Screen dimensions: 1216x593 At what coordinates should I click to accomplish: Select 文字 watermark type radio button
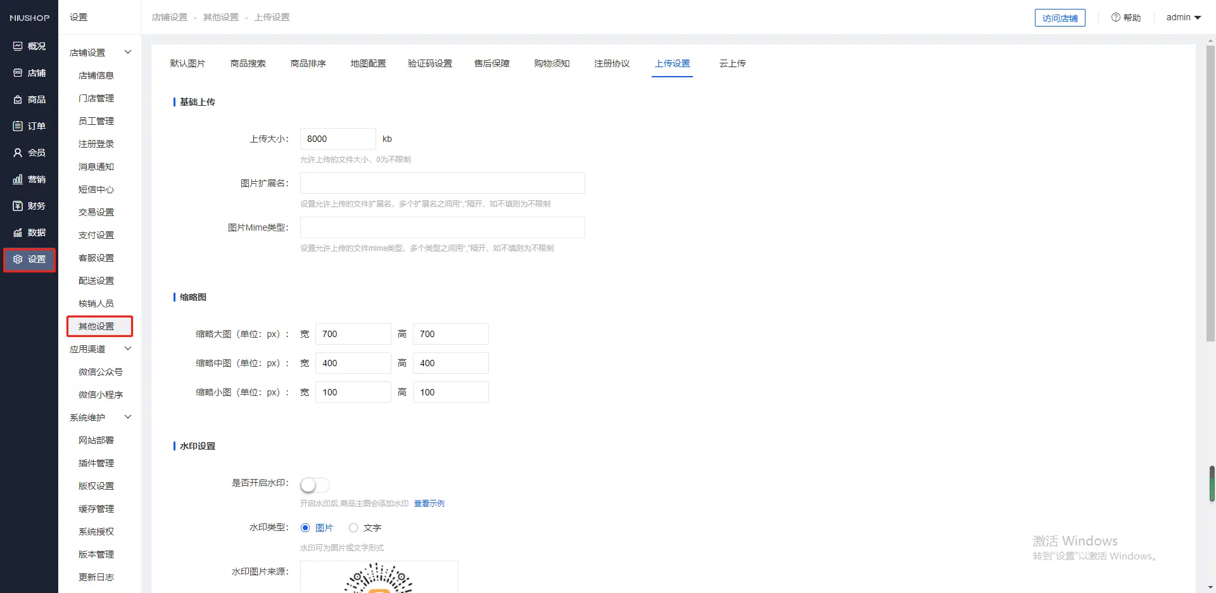click(x=353, y=528)
